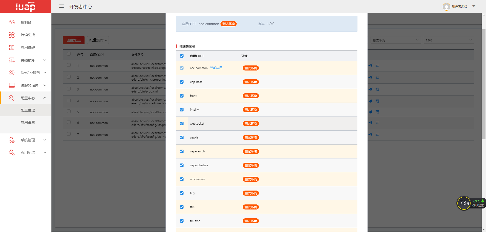Image resolution: width=486 pixels, height=233 pixels.
Task: Click the 系统管理 user-gear icon
Action: pos(12,140)
